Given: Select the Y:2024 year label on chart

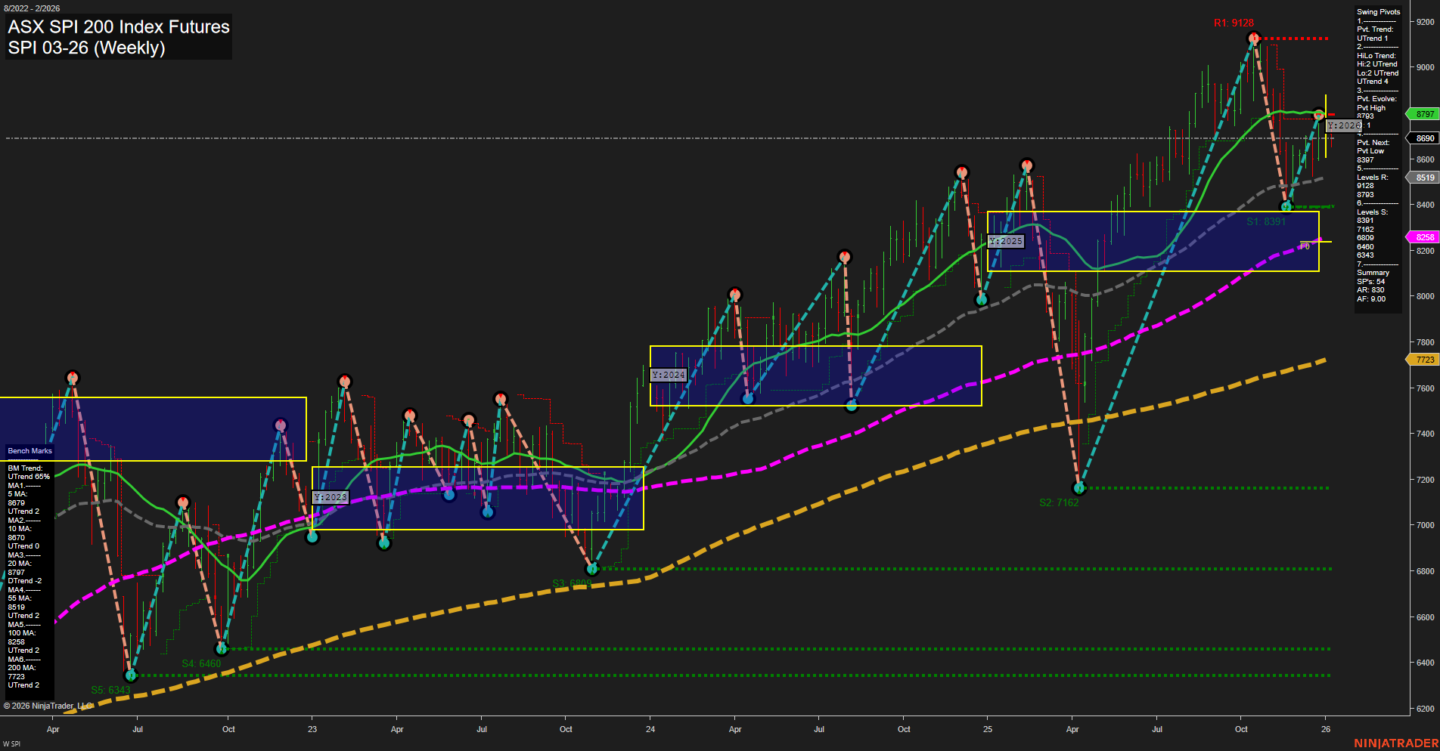Looking at the screenshot, I should coord(669,374).
